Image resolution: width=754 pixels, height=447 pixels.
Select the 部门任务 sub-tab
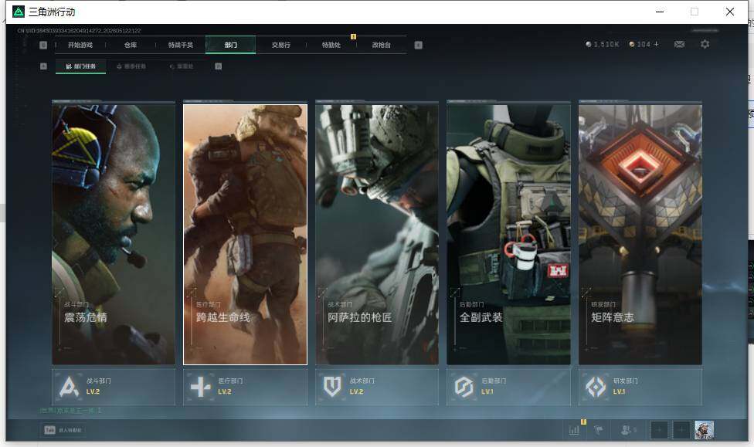[x=80, y=66]
